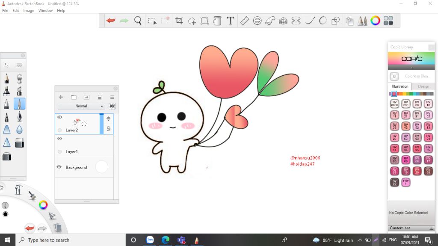Screen dimensions: 438x246
Task: Add a layer group folder
Action: tap(74, 97)
